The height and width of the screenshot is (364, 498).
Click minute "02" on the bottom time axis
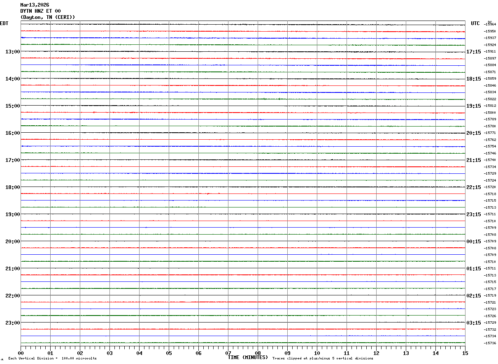80,353
